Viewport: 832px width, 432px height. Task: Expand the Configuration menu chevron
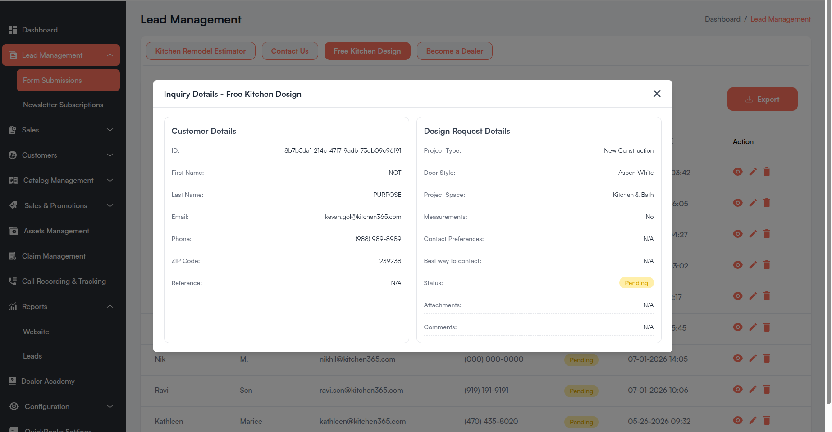click(x=110, y=406)
